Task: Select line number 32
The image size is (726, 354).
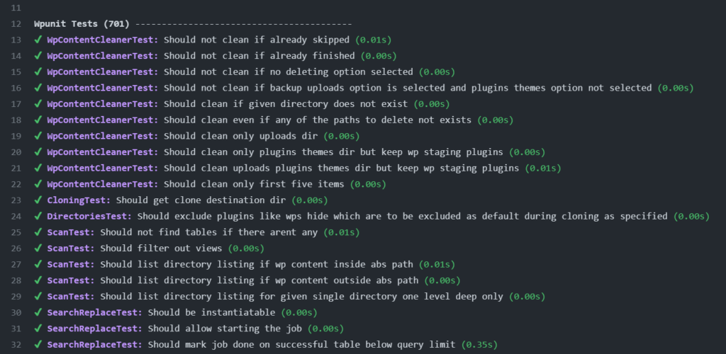Action: click(x=16, y=344)
